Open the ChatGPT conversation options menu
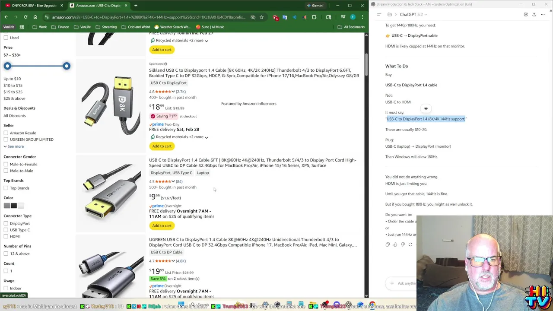The image size is (553, 311). click(543, 14)
